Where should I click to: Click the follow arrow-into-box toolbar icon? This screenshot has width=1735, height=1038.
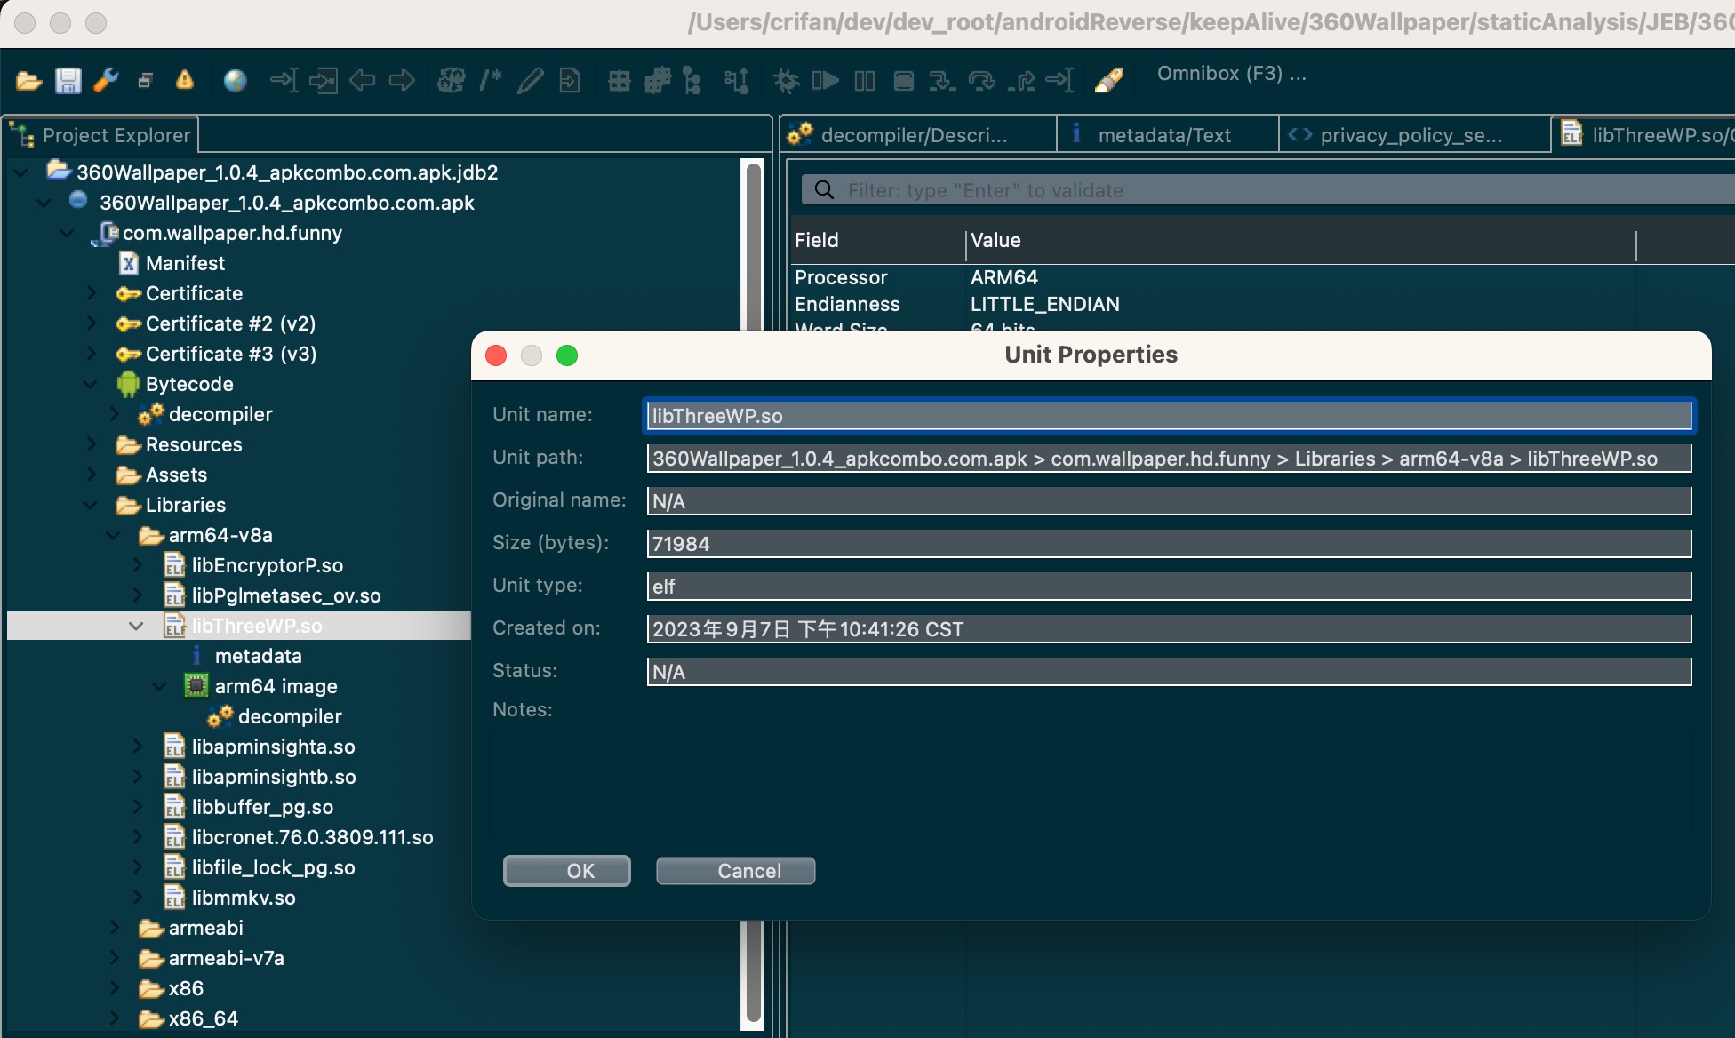(324, 81)
